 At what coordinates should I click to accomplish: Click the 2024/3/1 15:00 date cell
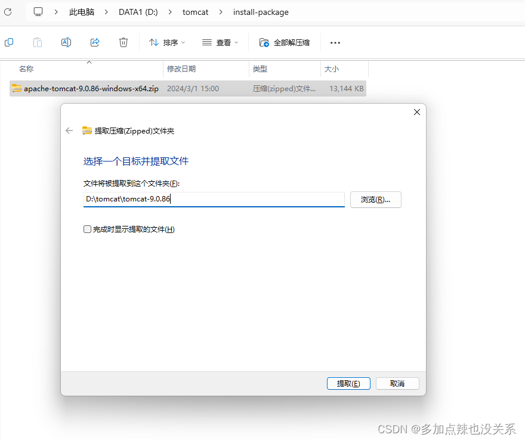tap(193, 89)
